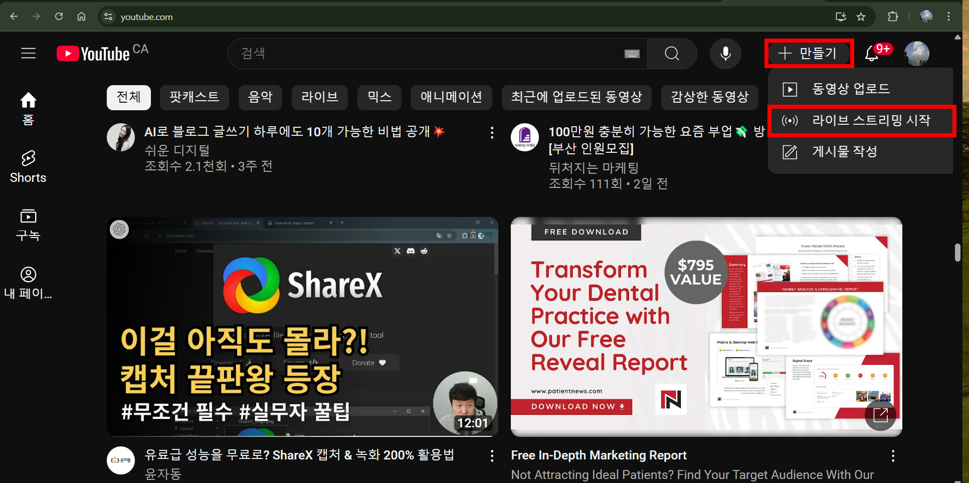
Task: Open the Chrome three-dot menu
Action: click(948, 17)
